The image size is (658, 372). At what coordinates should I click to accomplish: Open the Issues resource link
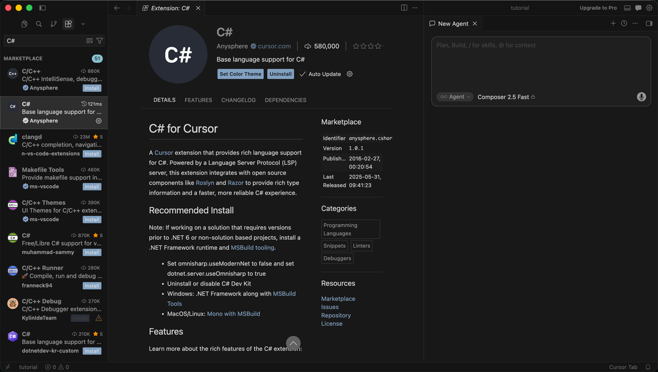point(330,307)
